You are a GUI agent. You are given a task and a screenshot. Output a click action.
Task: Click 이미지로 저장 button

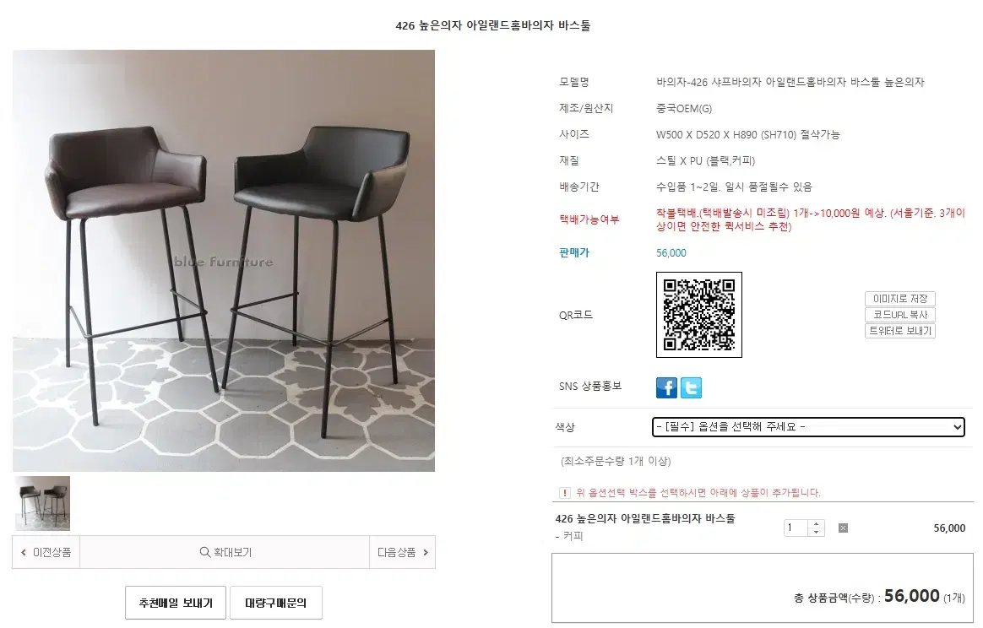pos(899,299)
